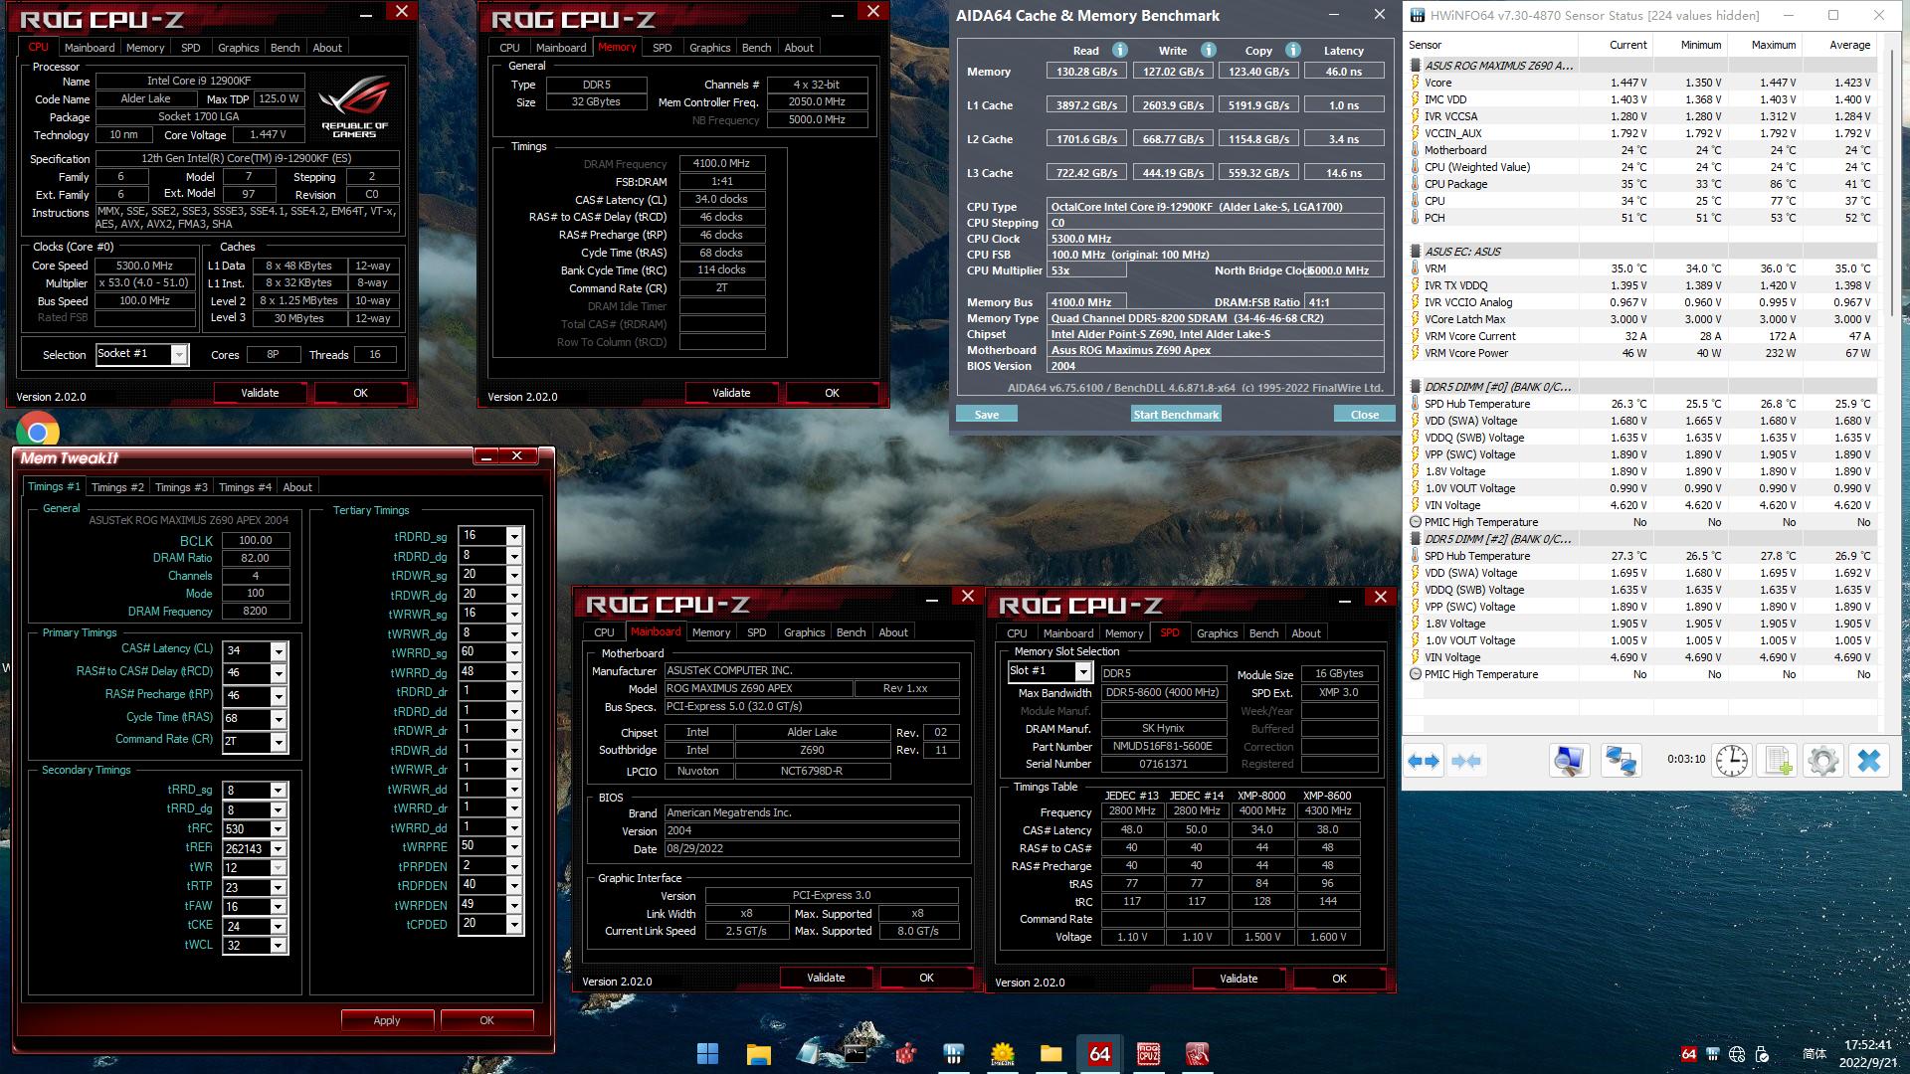
Task: Open tRDRD_sg dropdown in Tertiary Timings
Action: point(514,536)
